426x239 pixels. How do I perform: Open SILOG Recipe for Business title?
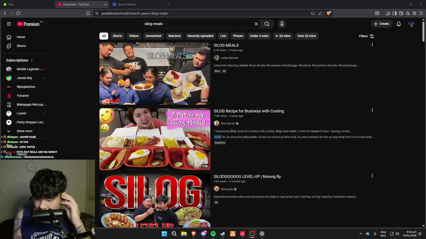tap(249, 111)
